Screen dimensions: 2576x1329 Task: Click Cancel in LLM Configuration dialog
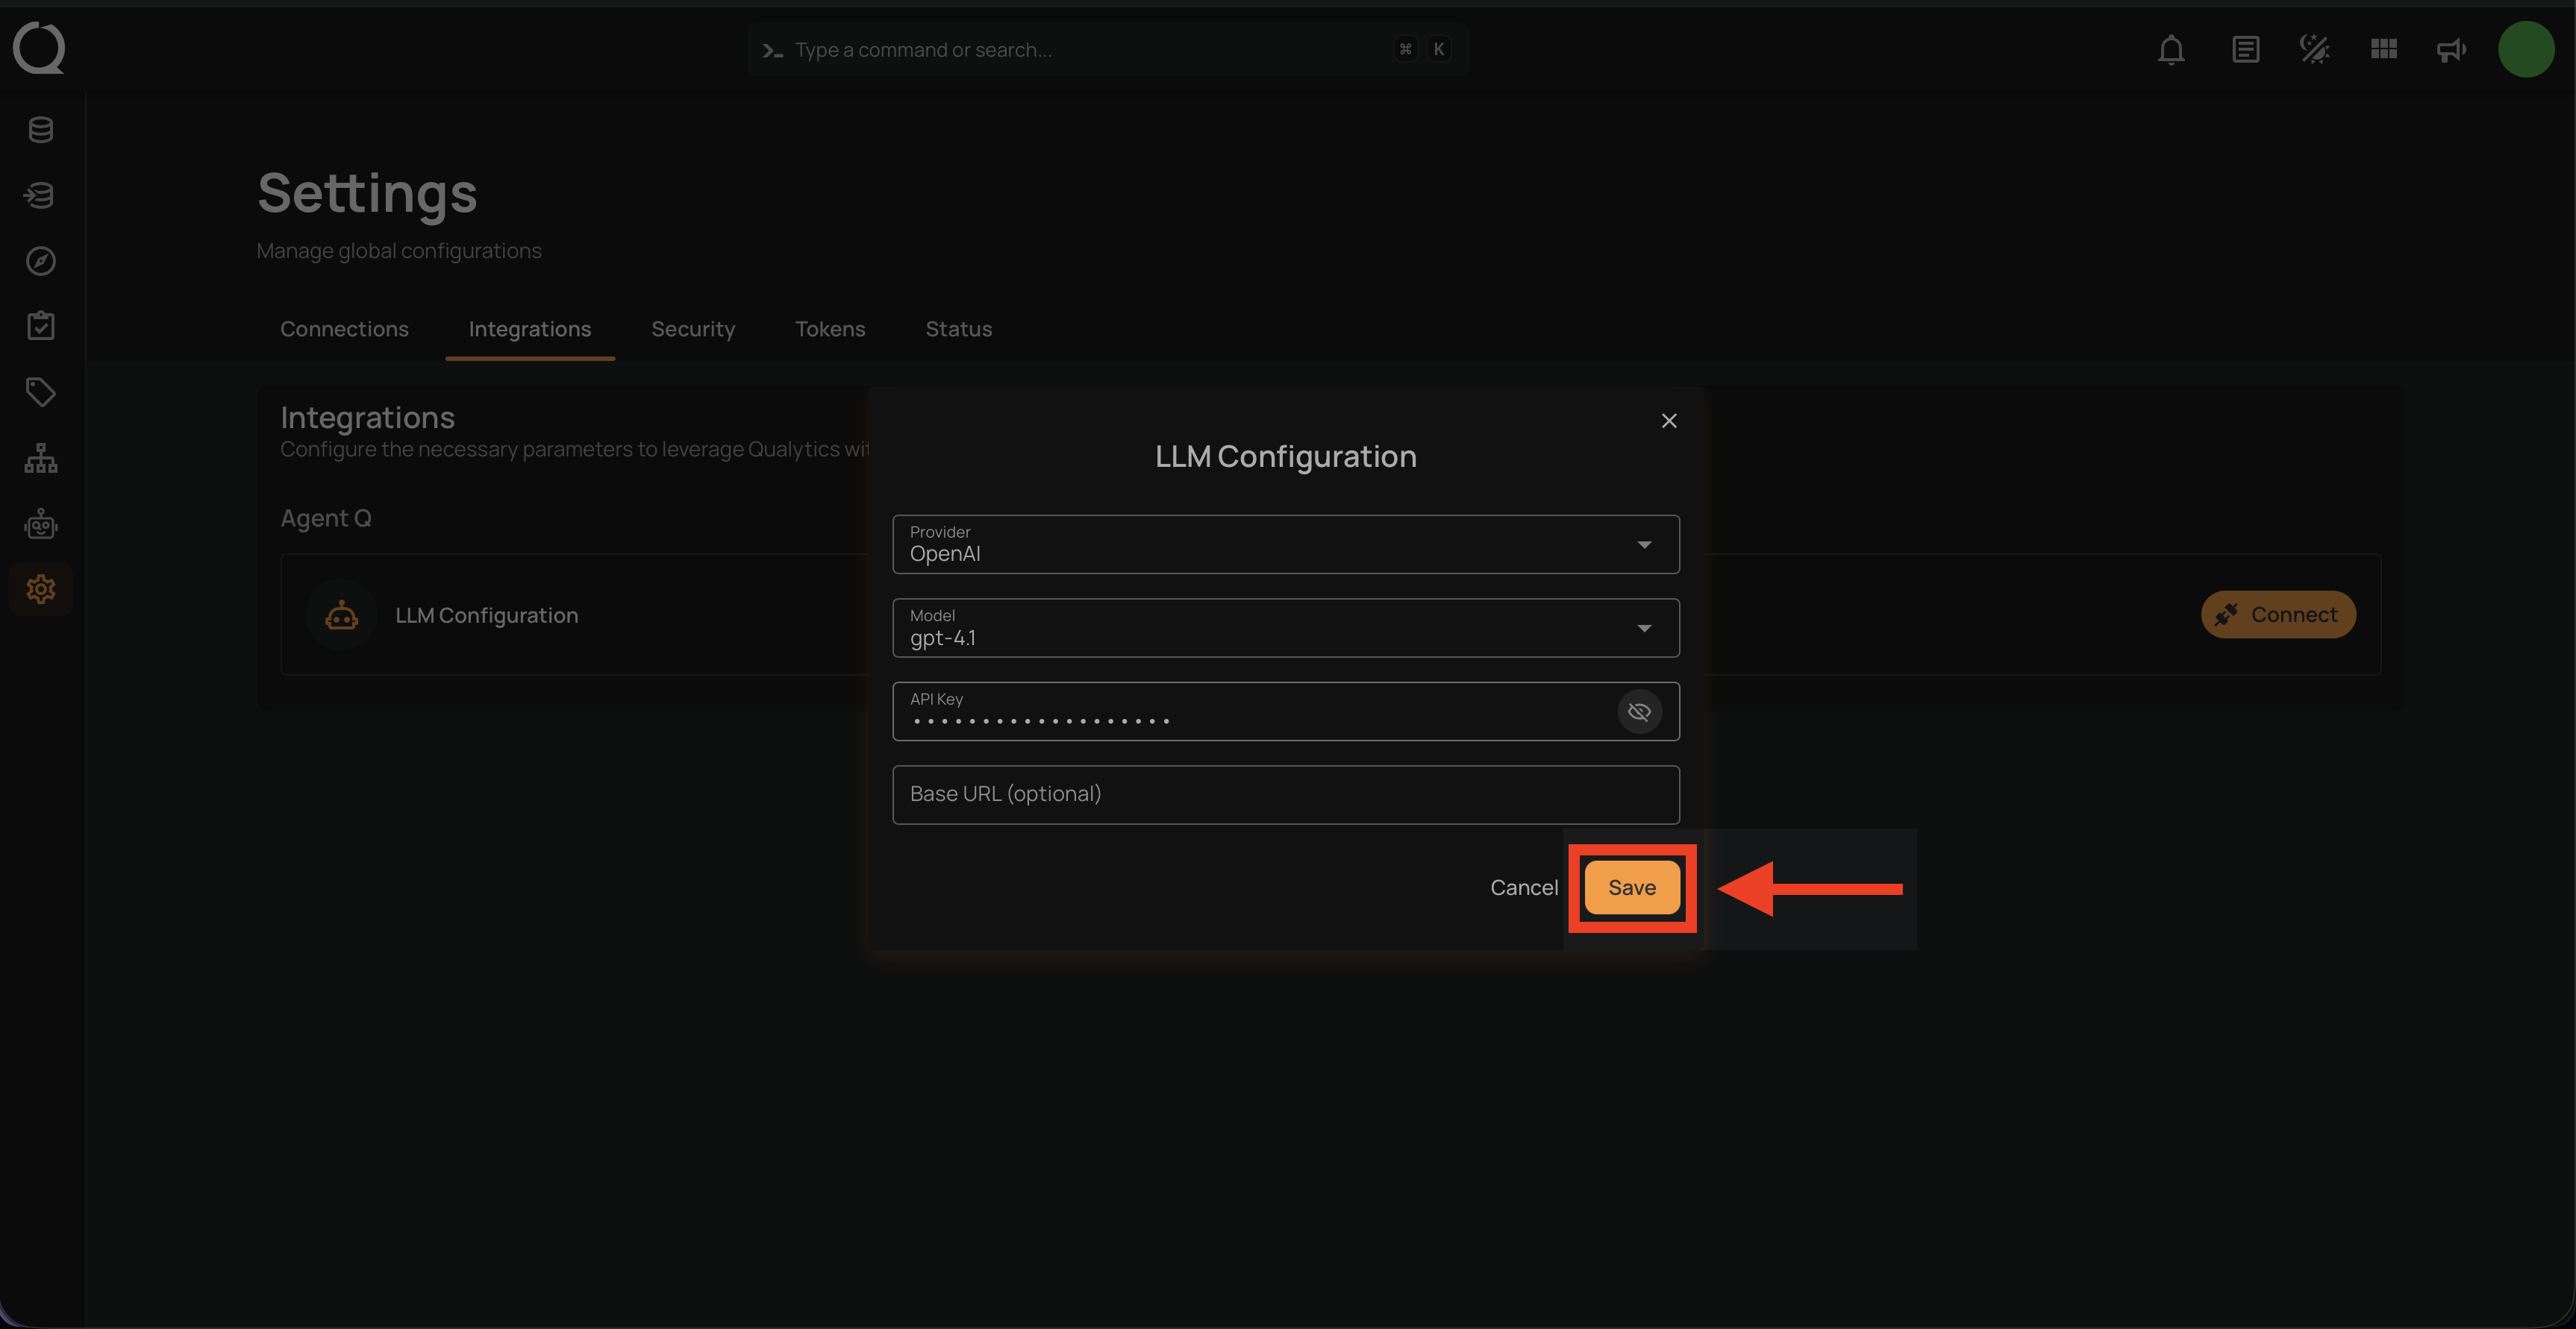1523,887
